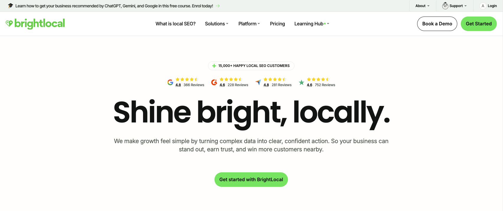Click the stars above 752 Reviews

point(318,79)
